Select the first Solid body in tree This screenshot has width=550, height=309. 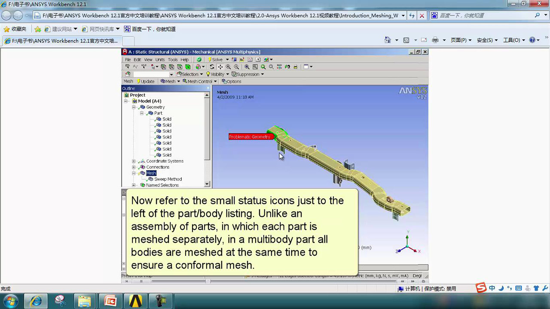click(167, 119)
